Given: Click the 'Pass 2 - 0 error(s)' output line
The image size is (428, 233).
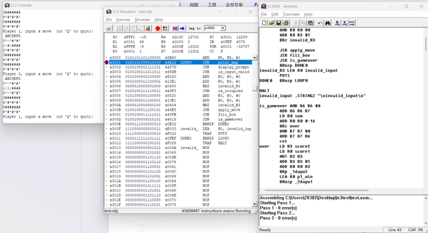Looking at the screenshot, I should (278, 218).
